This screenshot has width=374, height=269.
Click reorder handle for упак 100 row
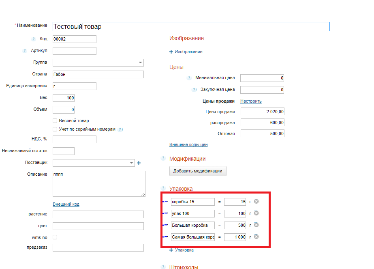[165, 213]
